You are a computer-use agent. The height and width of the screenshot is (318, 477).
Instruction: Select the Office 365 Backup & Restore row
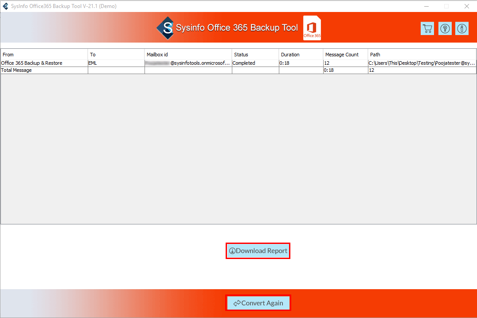[32, 63]
